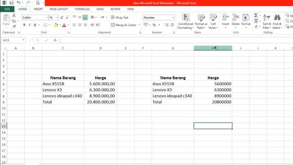The width and height of the screenshot is (293, 165).
Task: Click the red Font Color button
Action: point(64,25)
